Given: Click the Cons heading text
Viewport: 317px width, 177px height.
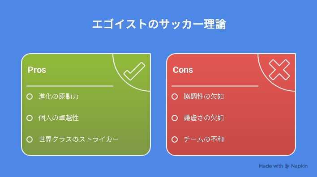Looking at the screenshot, I should 183,70.
